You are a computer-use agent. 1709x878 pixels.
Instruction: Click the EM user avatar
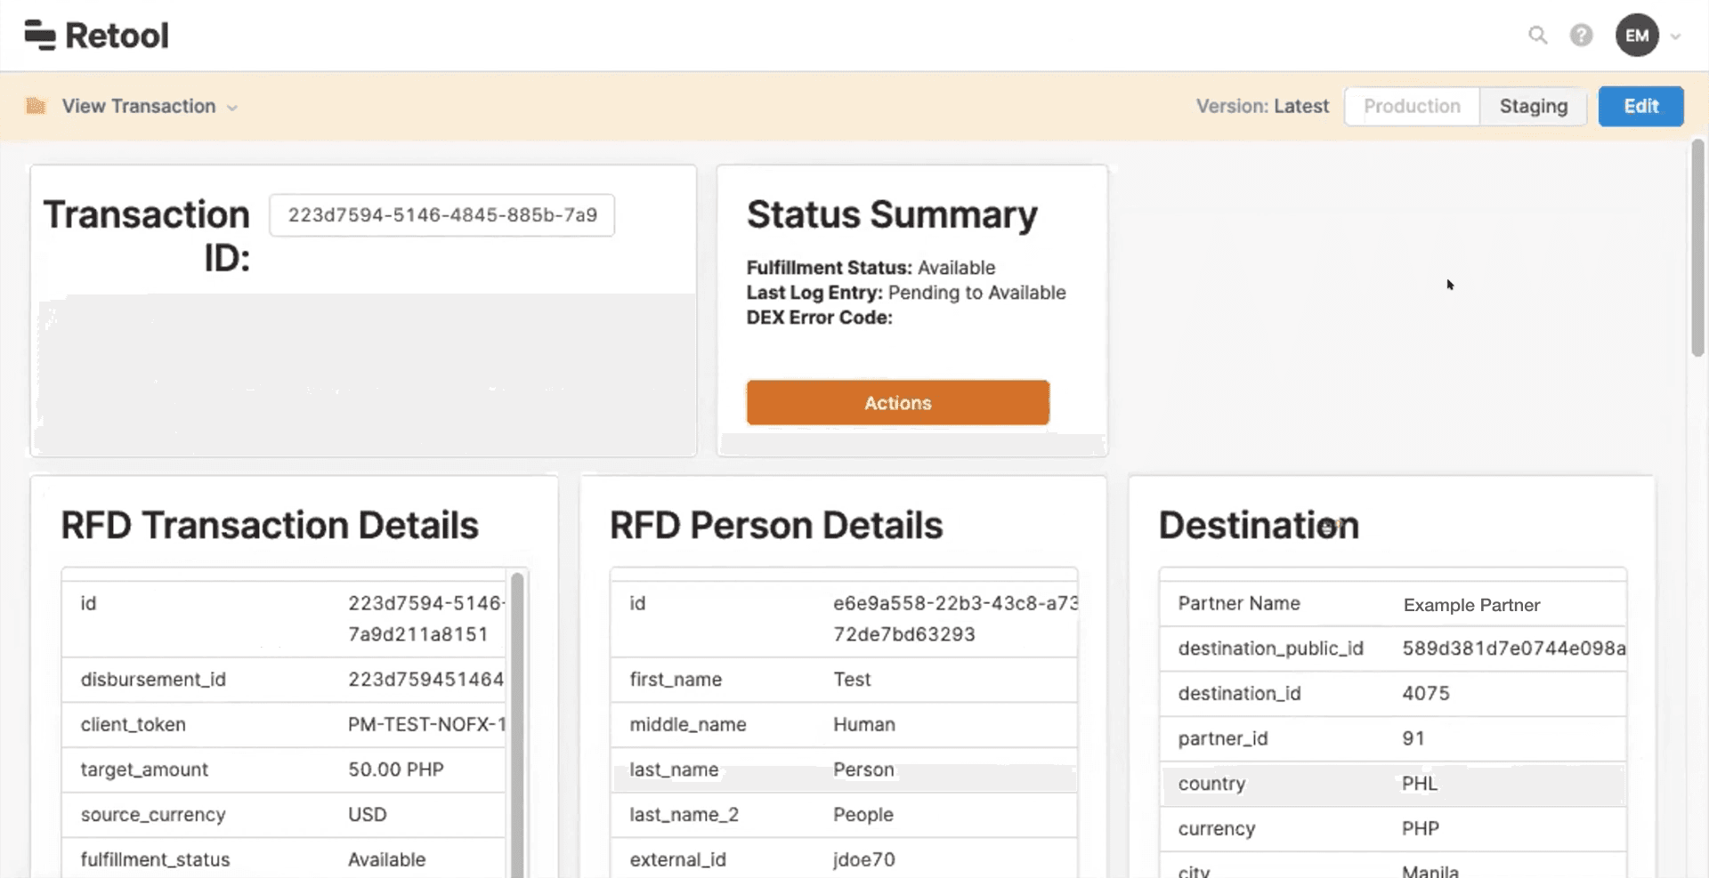coord(1636,36)
